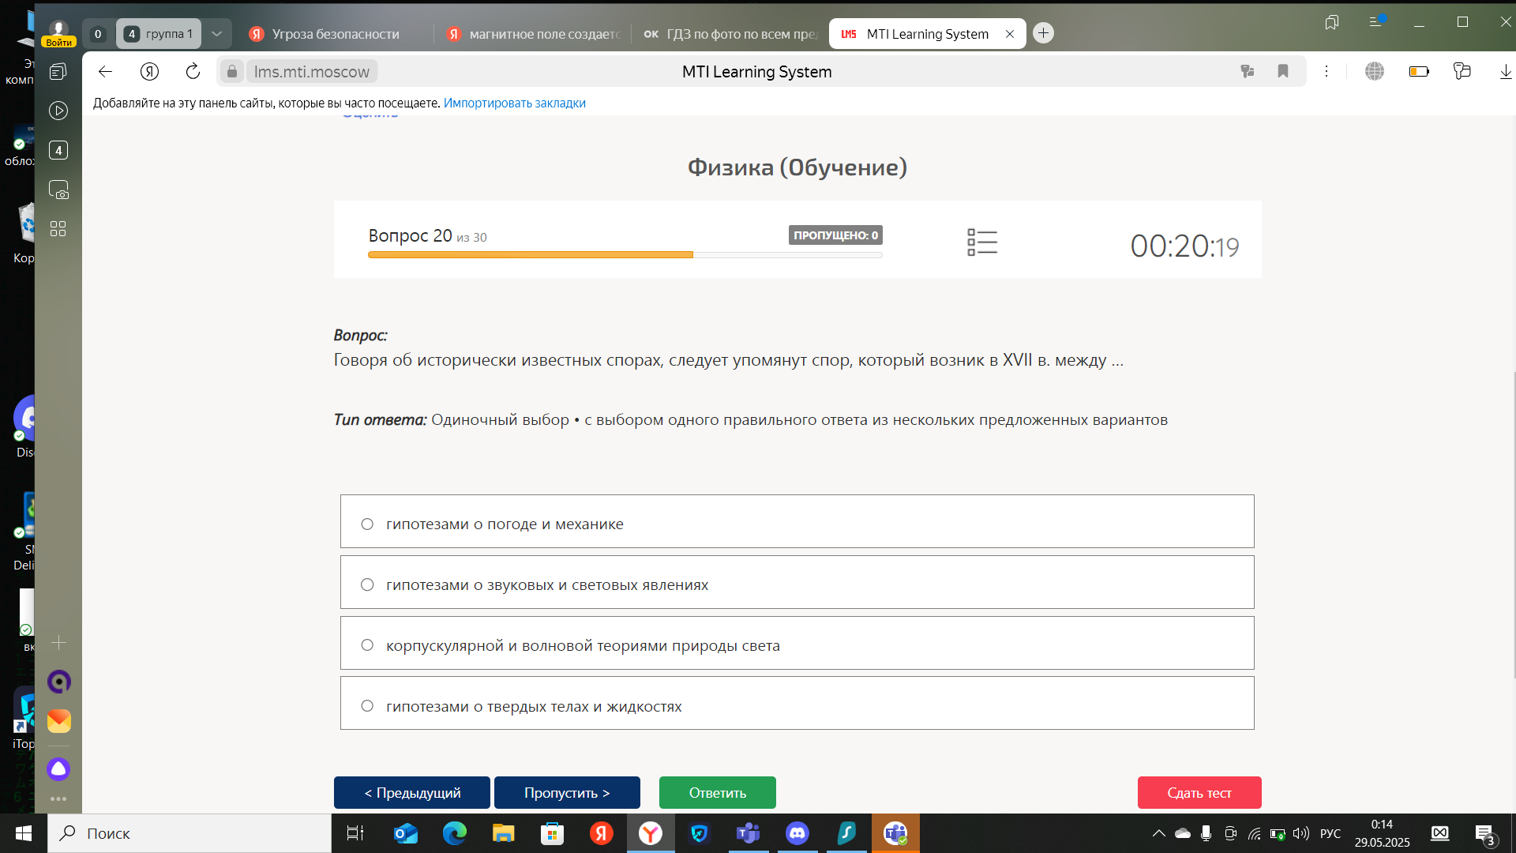
Task: Go back with browser back arrow
Action: point(105,72)
